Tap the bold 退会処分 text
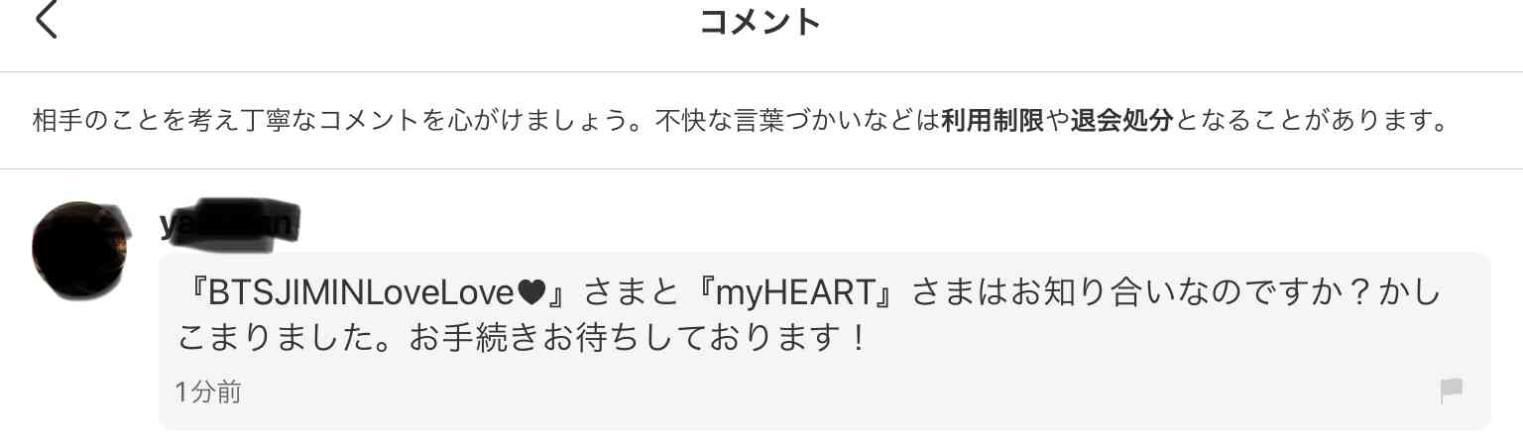 1121,122
